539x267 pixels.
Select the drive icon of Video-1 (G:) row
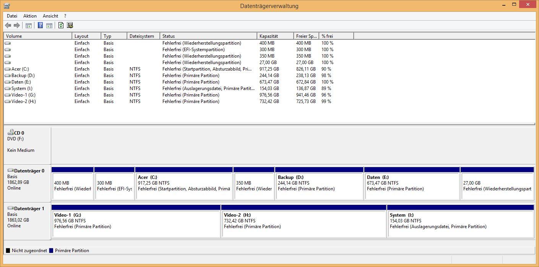pos(8,95)
